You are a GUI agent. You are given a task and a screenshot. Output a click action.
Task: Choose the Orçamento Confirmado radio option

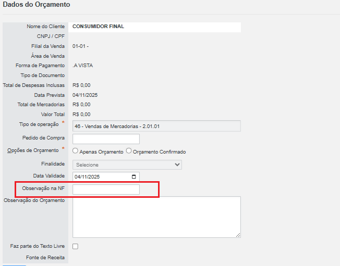tap(129, 151)
